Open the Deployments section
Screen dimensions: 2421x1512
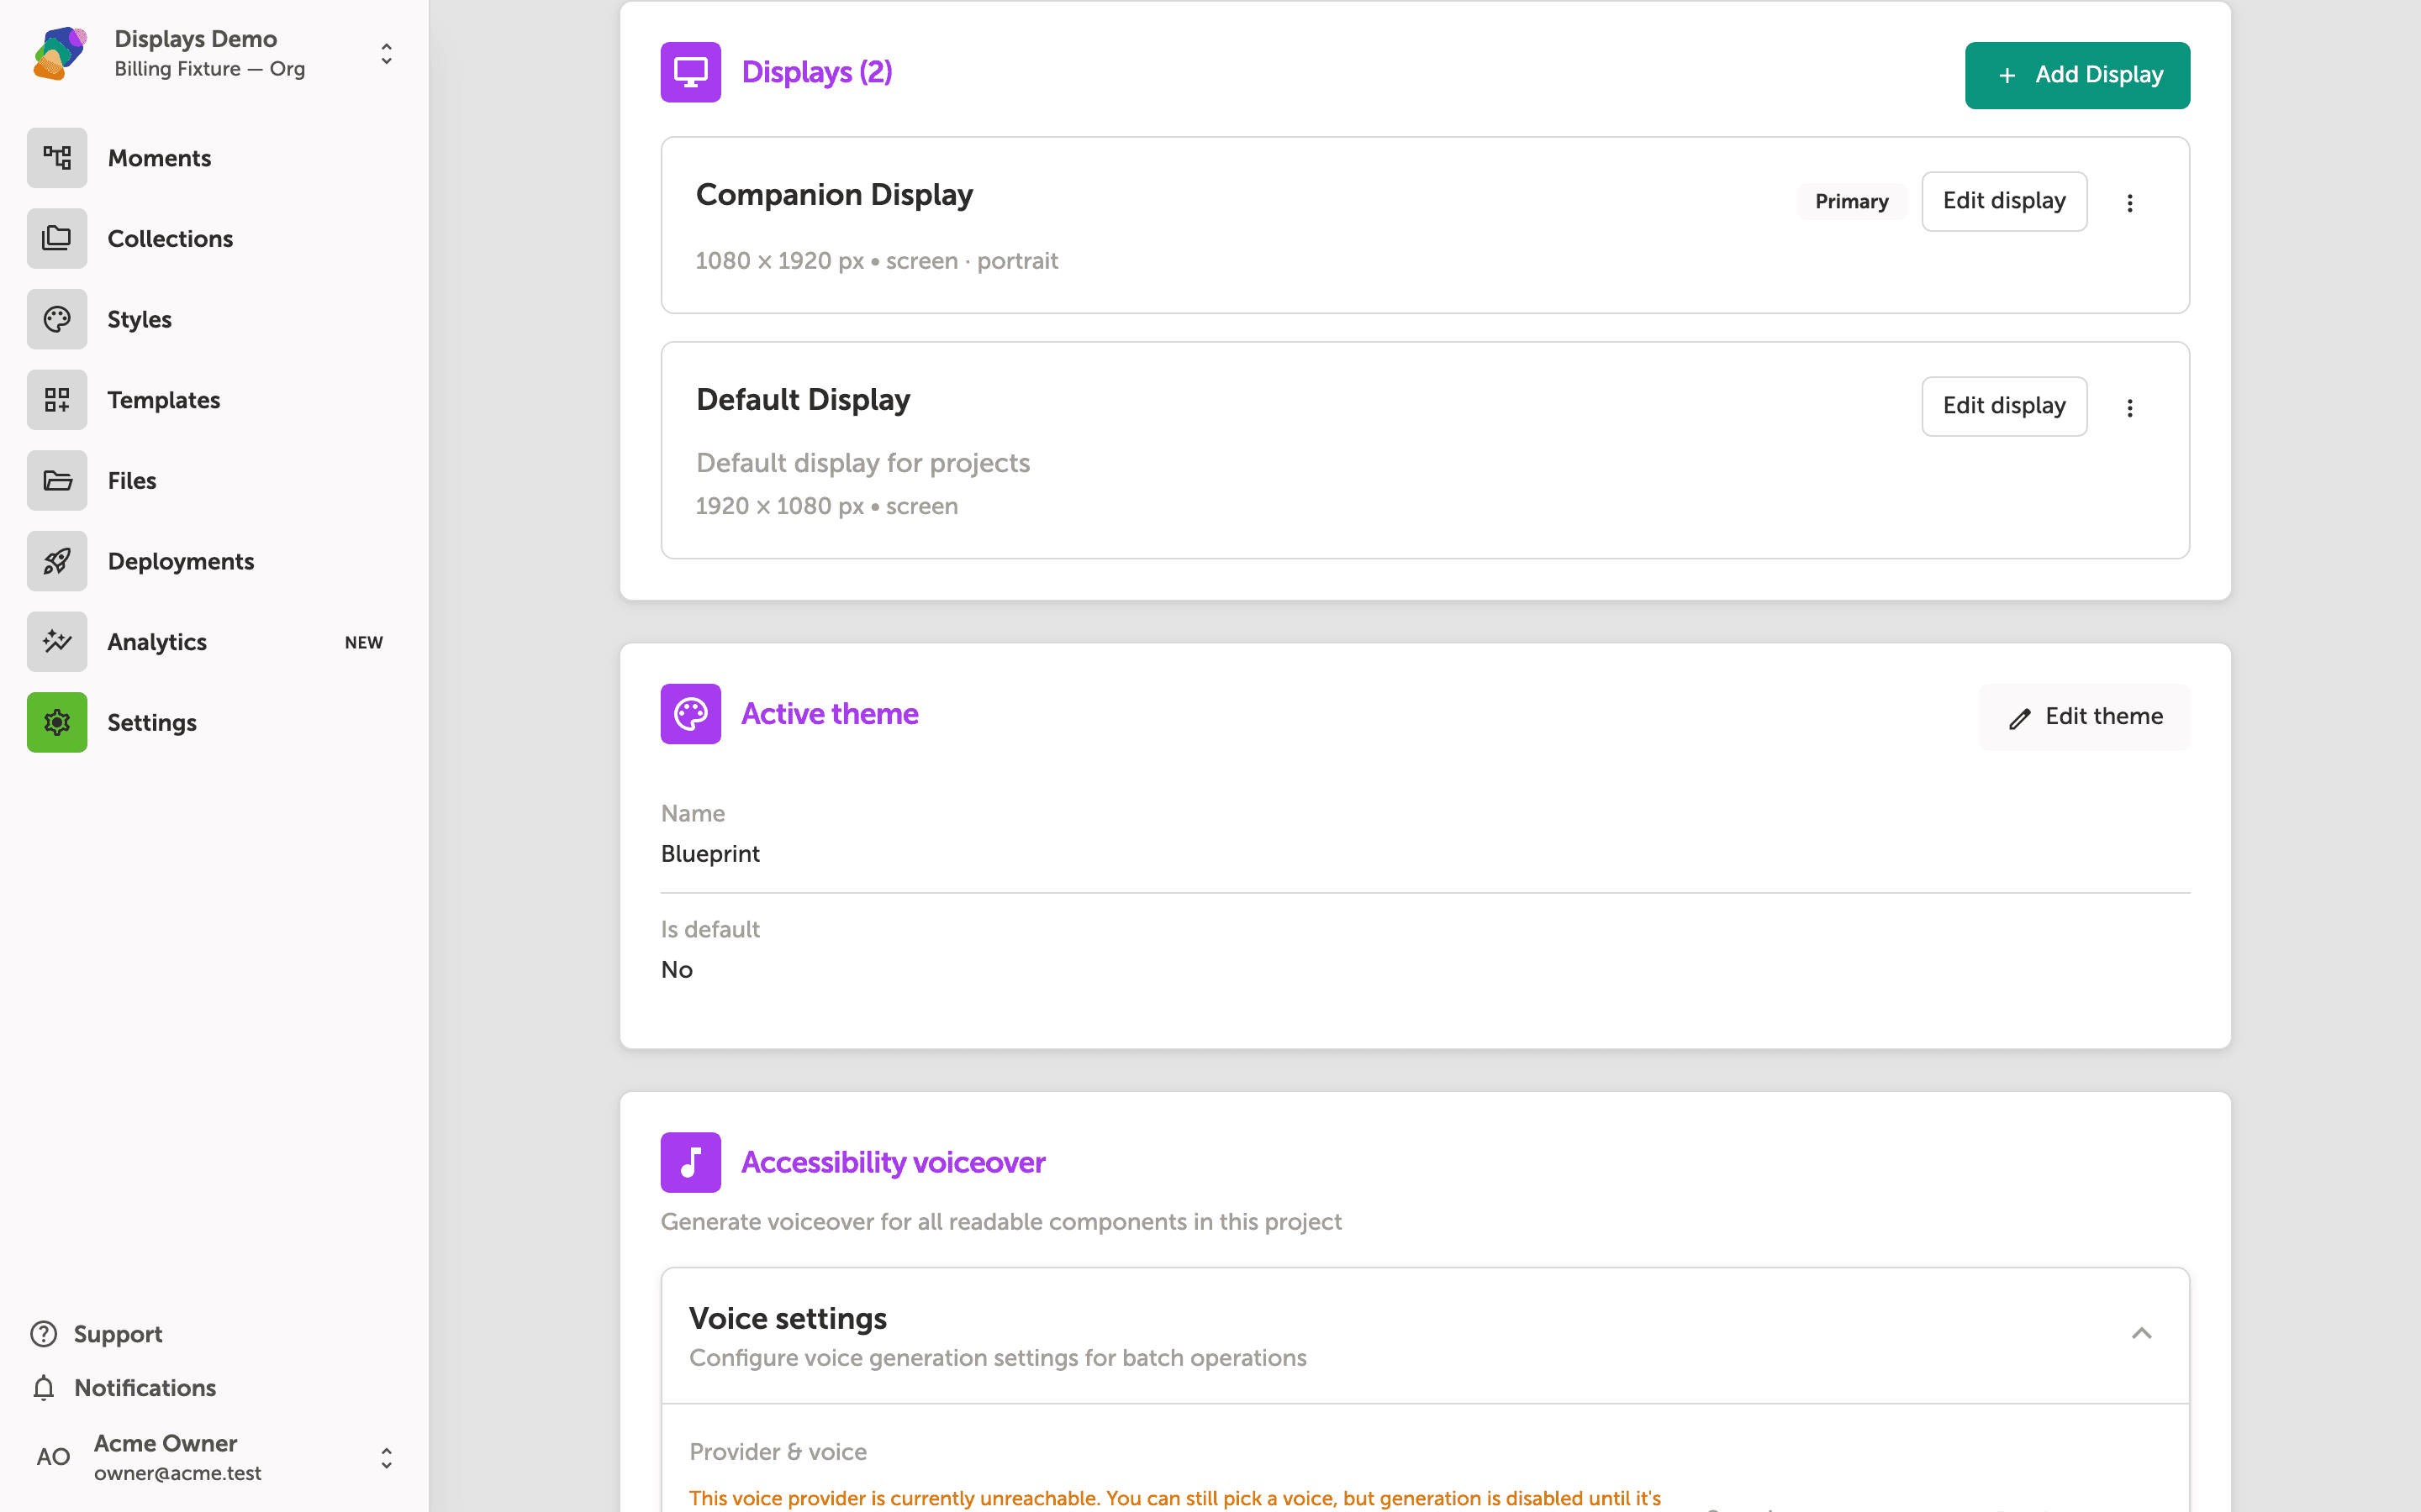click(181, 561)
